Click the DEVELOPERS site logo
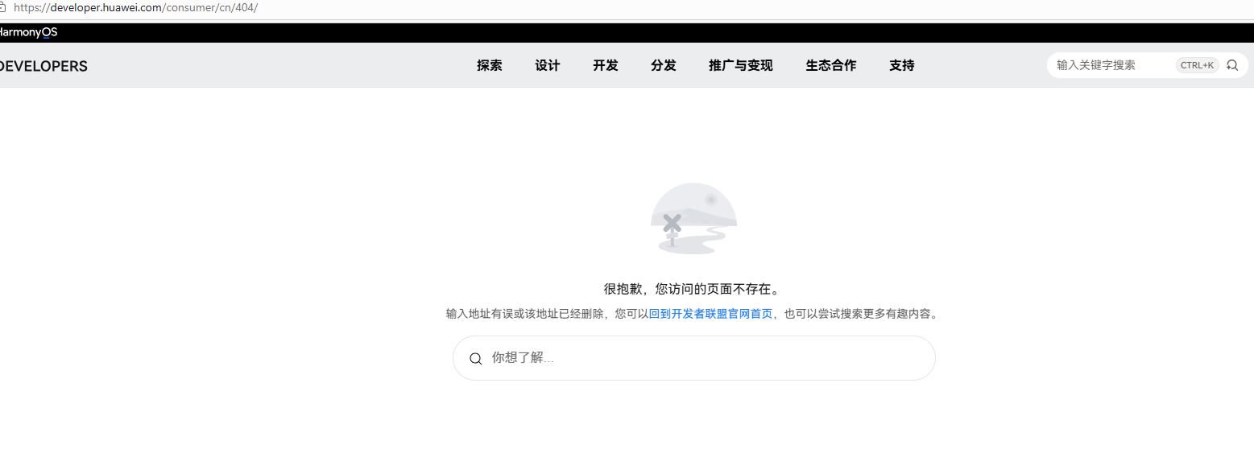The image size is (1254, 453). (43, 66)
